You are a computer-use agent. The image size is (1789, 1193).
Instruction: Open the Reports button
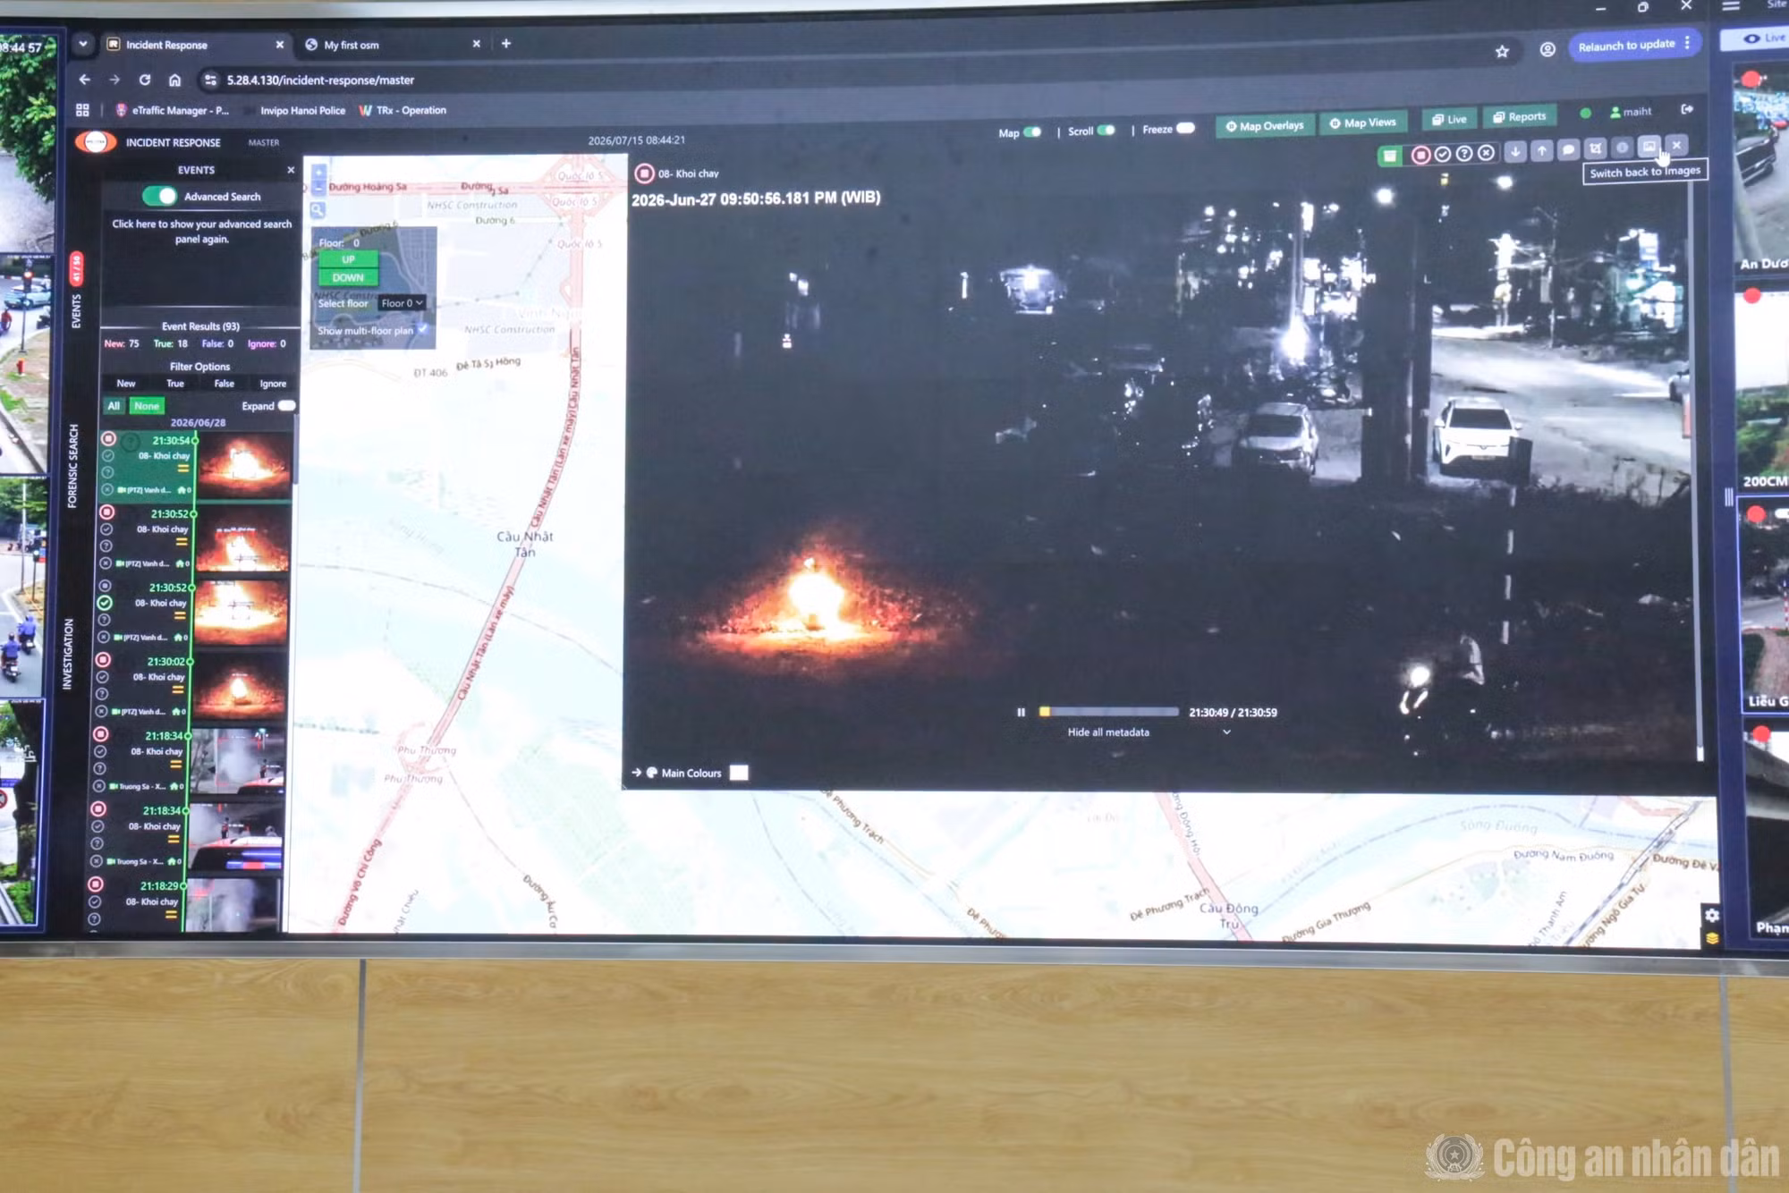pos(1520,116)
